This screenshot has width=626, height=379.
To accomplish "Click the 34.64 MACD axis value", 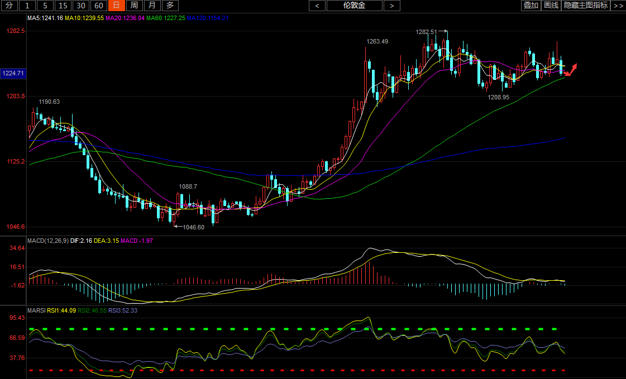I will pos(17,248).
